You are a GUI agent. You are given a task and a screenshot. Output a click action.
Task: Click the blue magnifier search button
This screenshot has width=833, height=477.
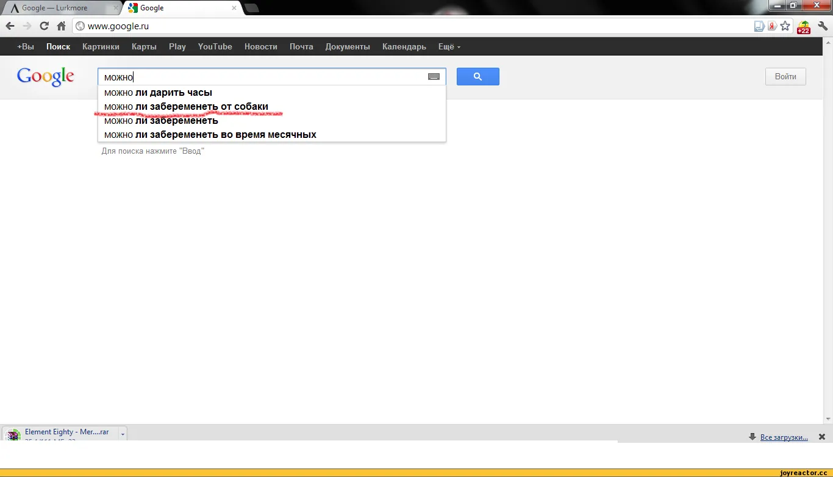pyautogui.click(x=478, y=76)
